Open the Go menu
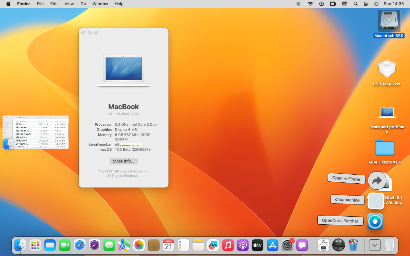The height and width of the screenshot is (256, 410). point(83,4)
